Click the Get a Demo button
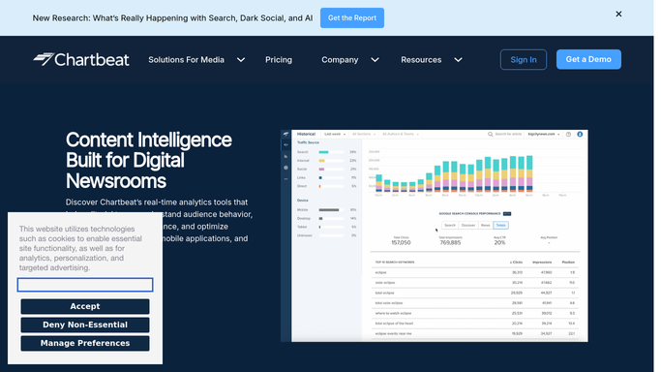 tap(588, 59)
